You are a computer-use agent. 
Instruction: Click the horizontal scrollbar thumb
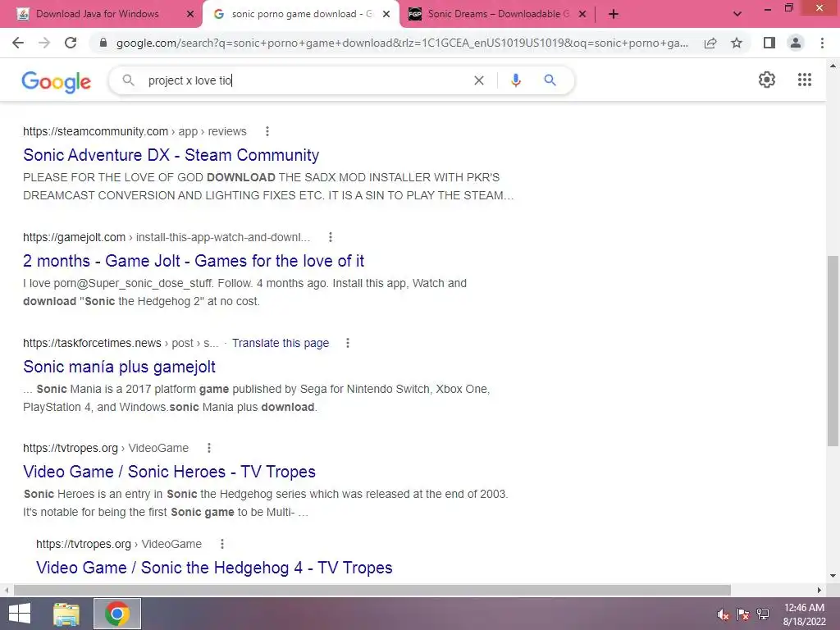(x=372, y=590)
